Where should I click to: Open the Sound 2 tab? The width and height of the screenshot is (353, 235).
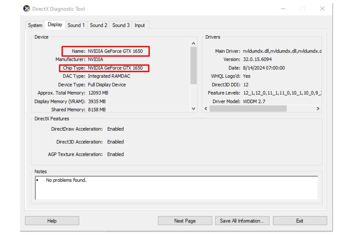coord(98,25)
